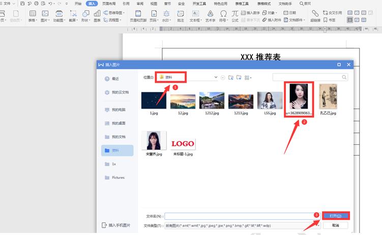Open the 形状 (Shapes) tool
The width and height of the screenshot is (382, 235).
(86, 16)
